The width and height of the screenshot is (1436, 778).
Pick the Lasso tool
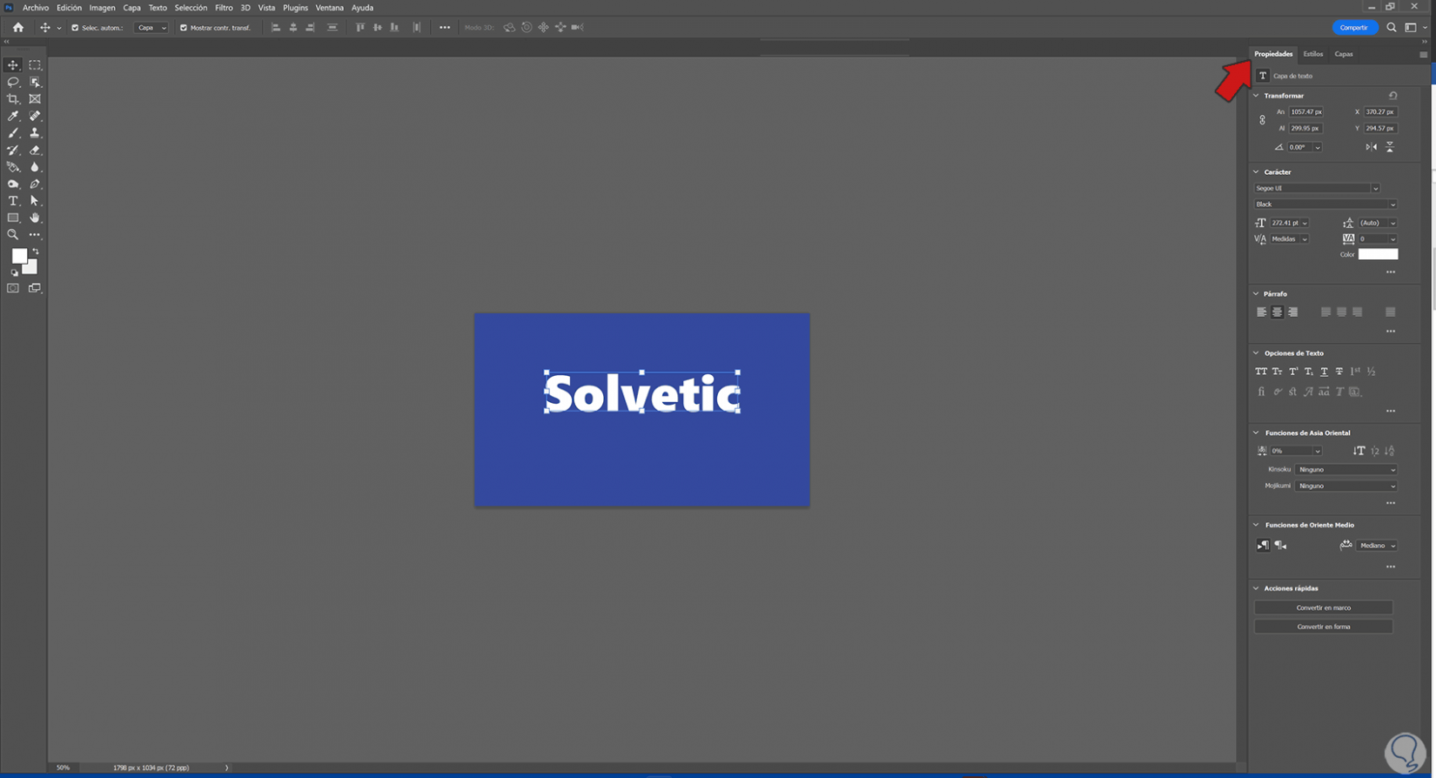(13, 82)
